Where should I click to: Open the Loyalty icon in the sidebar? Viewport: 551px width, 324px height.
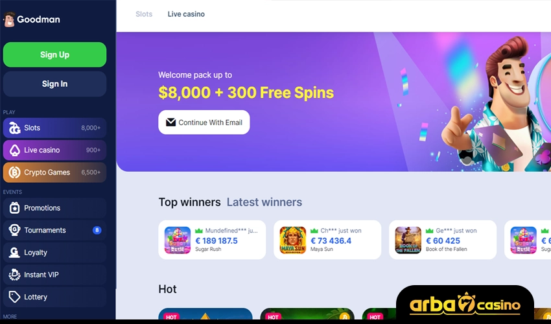pos(14,252)
